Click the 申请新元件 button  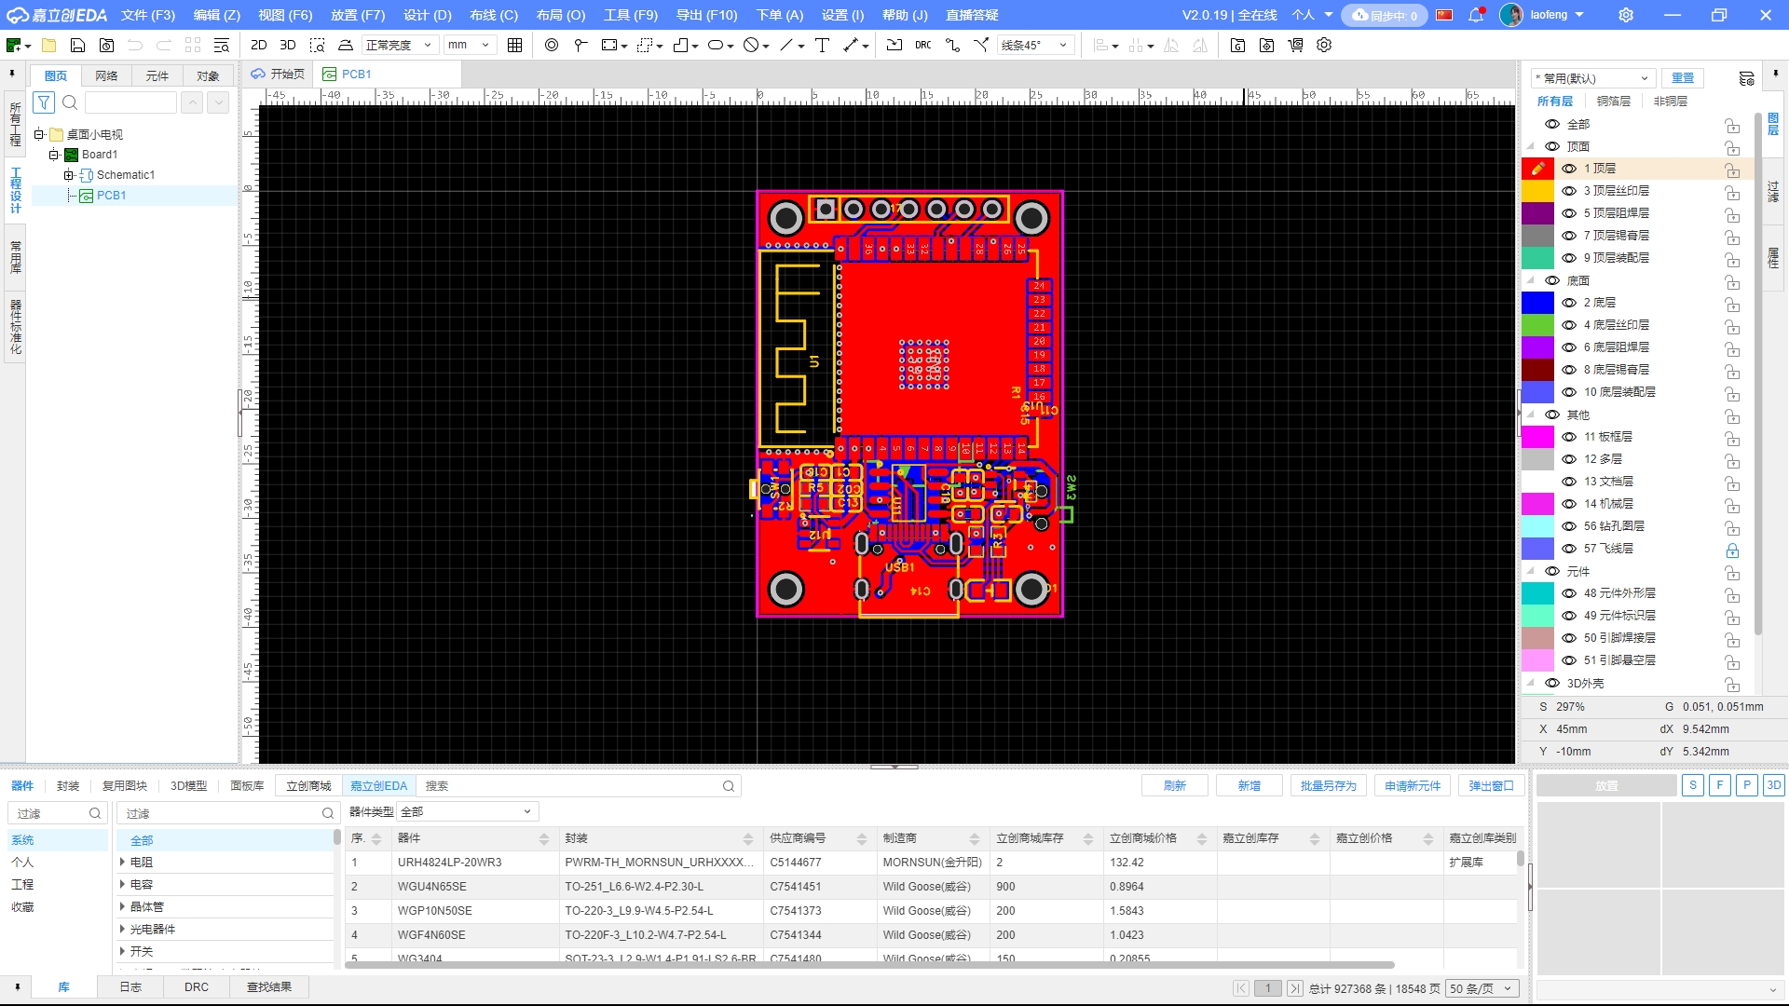click(x=1413, y=785)
